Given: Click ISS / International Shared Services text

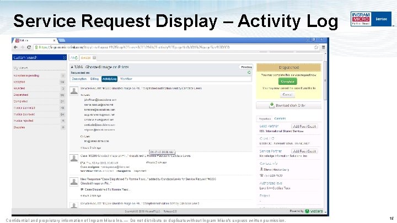Looking at the screenshot, I should [281, 131].
